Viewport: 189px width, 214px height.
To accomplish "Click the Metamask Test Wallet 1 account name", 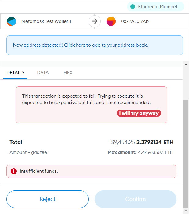I will click(46, 21).
